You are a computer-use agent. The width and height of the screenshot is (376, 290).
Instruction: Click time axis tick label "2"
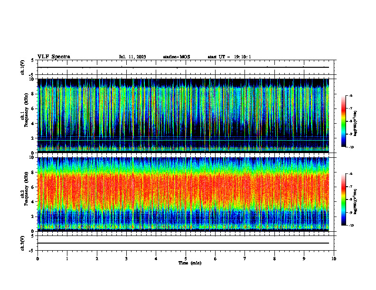(97, 259)
